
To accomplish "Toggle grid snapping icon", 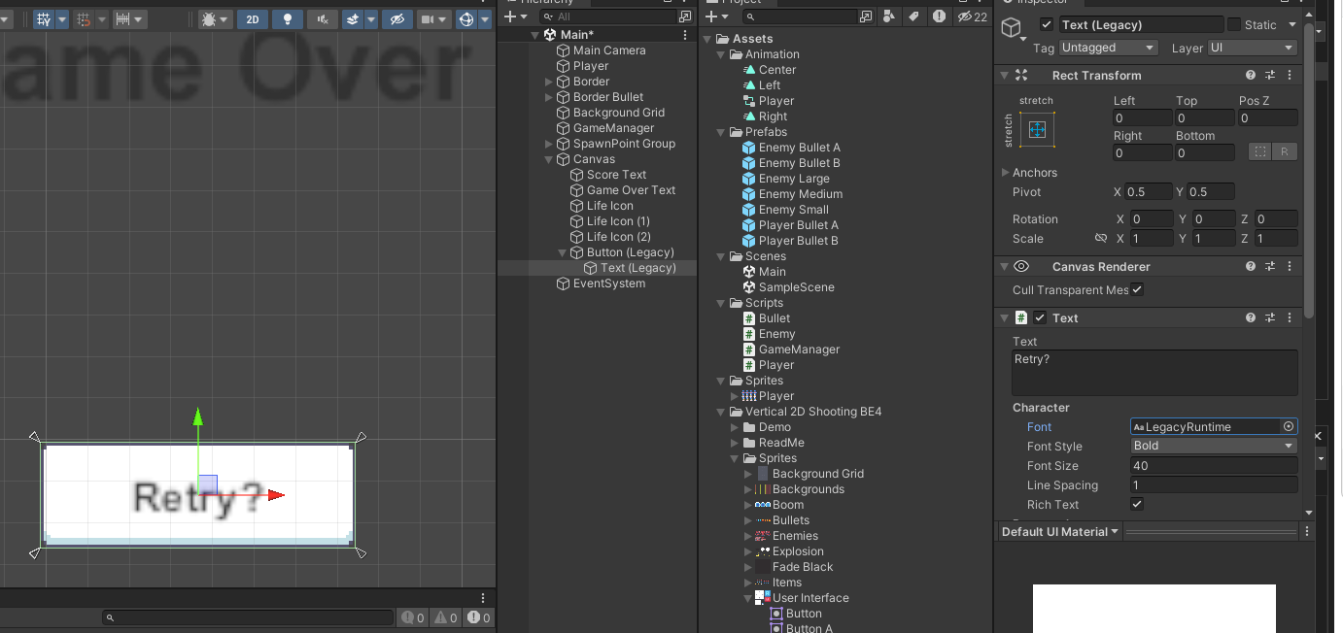I will pyautogui.click(x=44, y=19).
